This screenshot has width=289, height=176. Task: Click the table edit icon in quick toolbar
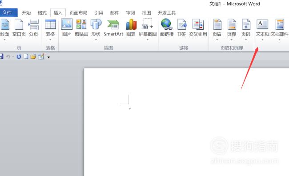click(x=41, y=57)
